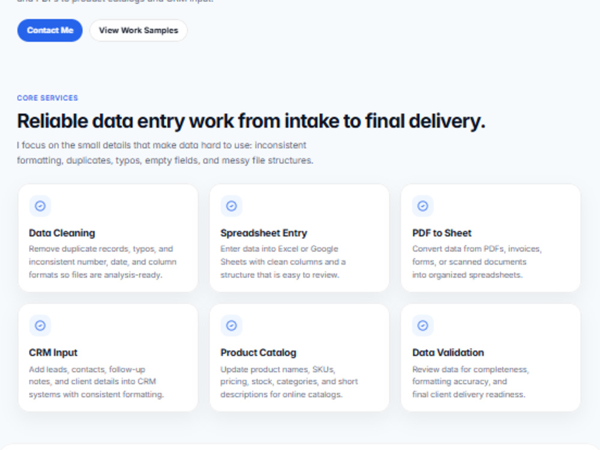This screenshot has width=600, height=450.
Task: Open the CRM Input card title
Action: 53,353
